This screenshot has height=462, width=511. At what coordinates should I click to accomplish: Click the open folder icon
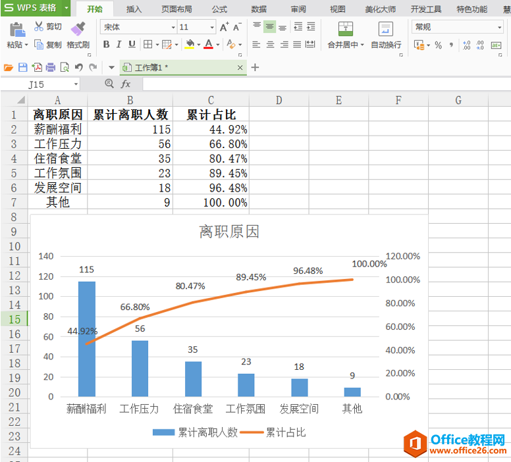click(9, 67)
